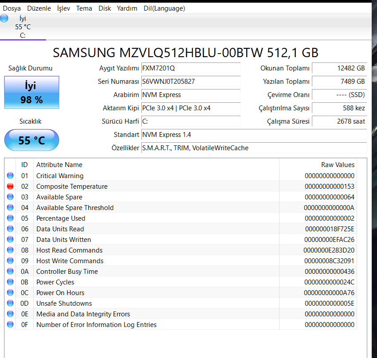Click the power on count 588 kez

coord(339,108)
